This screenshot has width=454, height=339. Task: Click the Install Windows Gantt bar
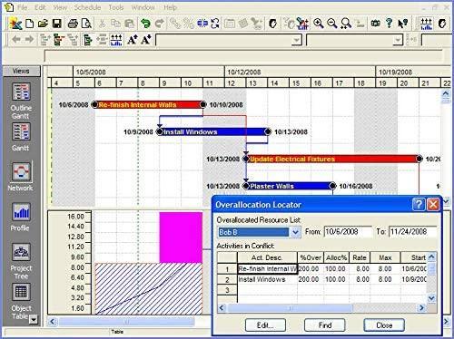(213, 131)
